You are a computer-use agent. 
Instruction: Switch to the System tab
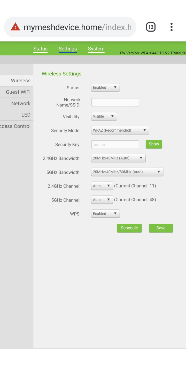tap(96, 49)
